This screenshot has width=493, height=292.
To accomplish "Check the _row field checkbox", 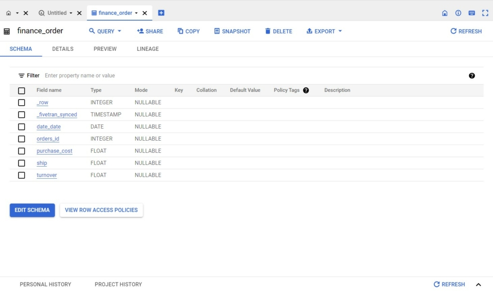I will 21,103.
